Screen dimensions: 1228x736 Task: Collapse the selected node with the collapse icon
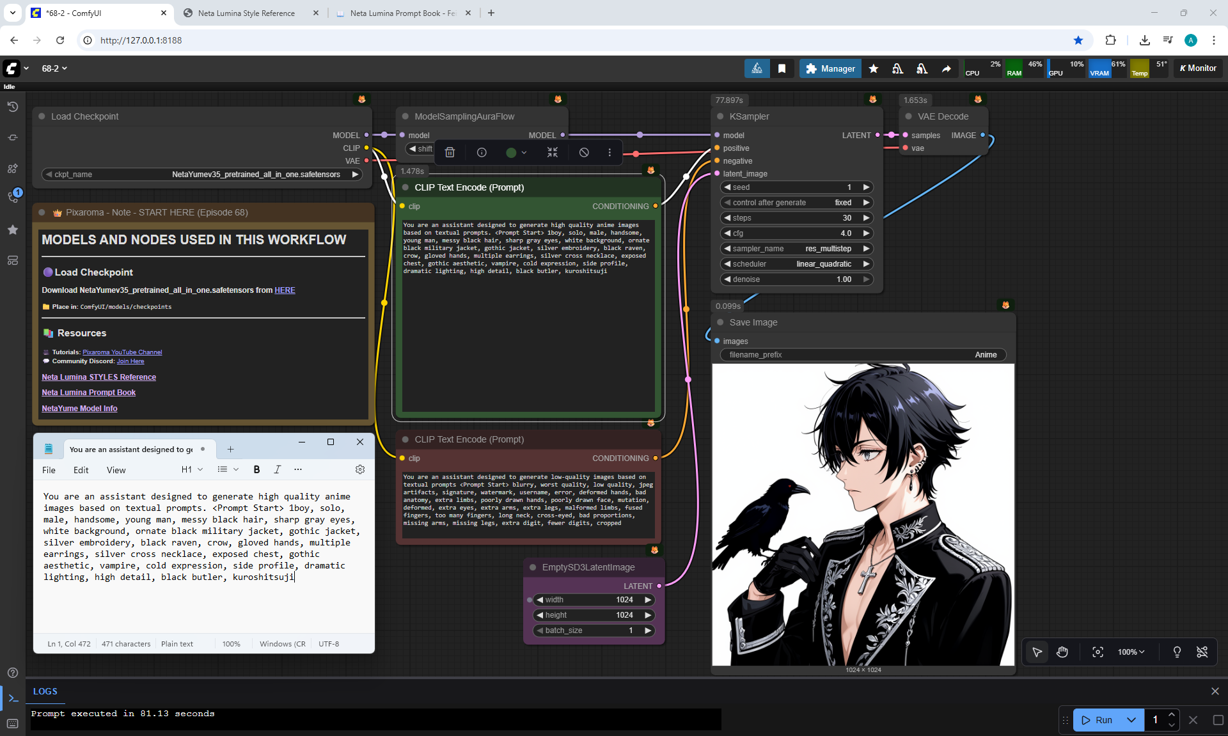[553, 152]
